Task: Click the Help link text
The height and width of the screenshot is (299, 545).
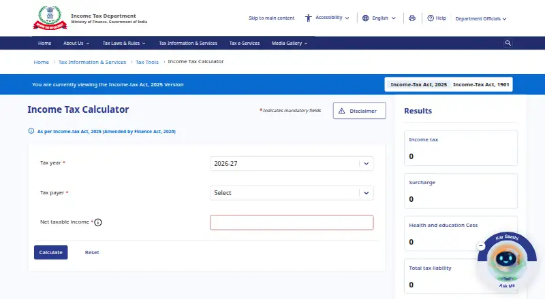Action: coord(441,18)
